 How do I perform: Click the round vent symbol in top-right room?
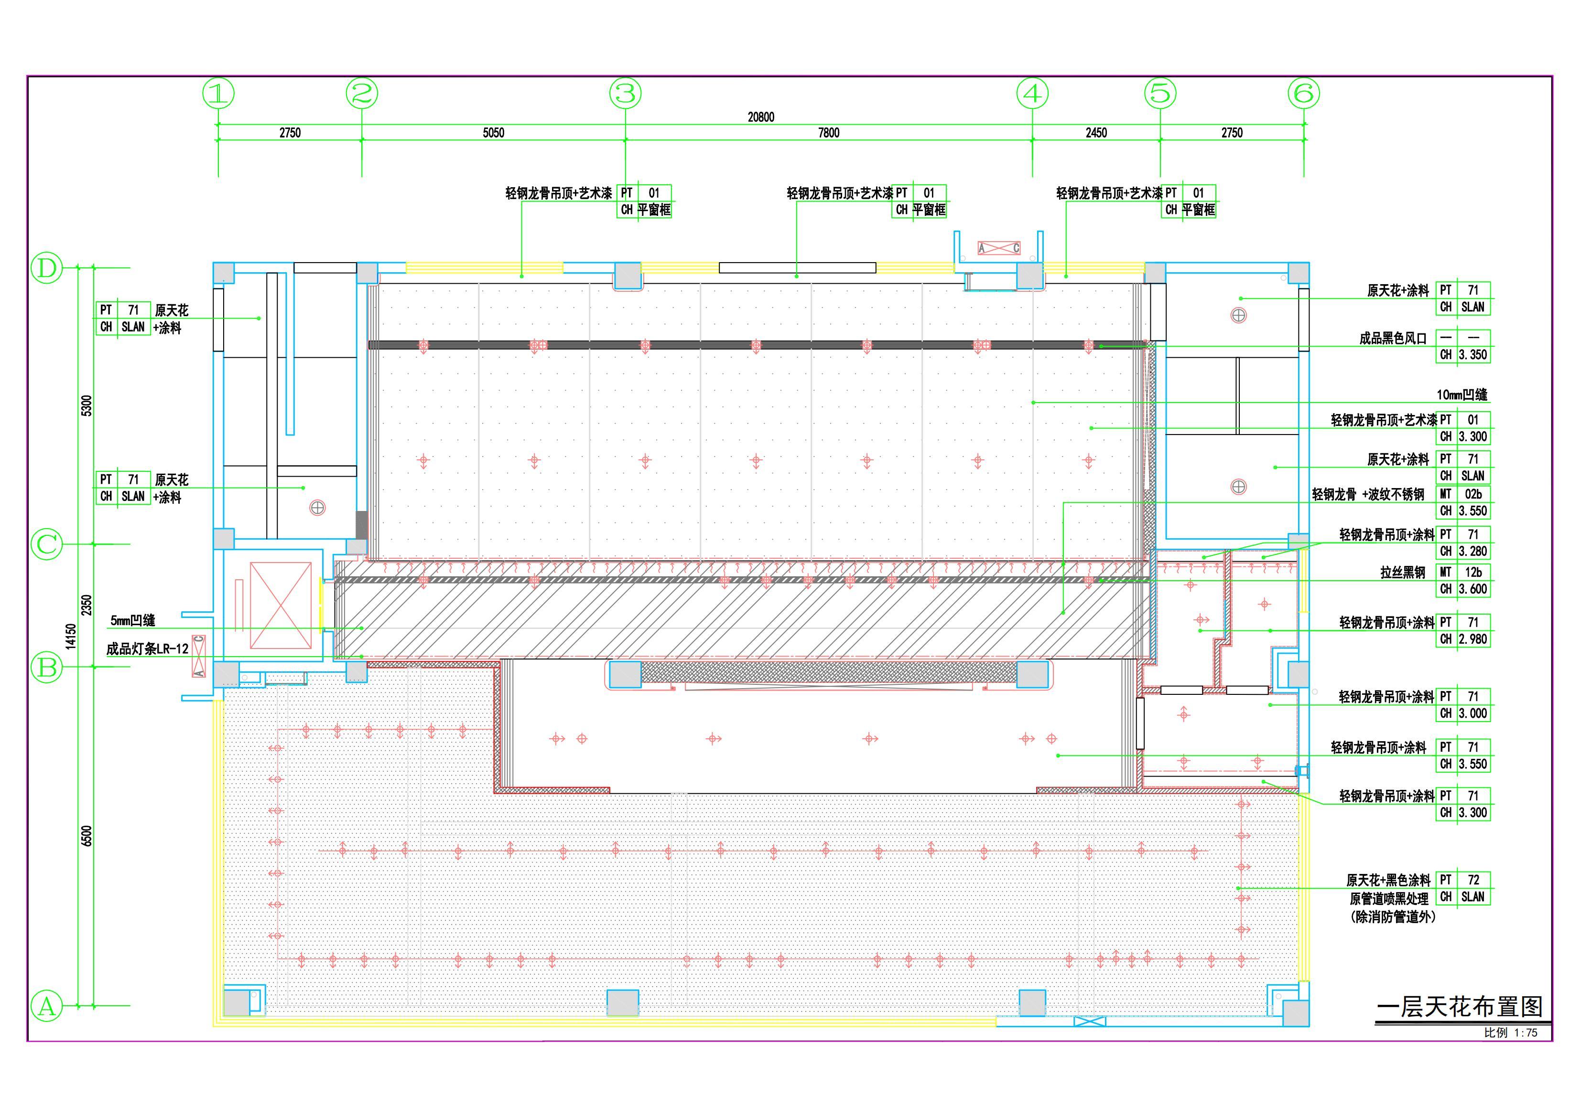pos(1239,315)
